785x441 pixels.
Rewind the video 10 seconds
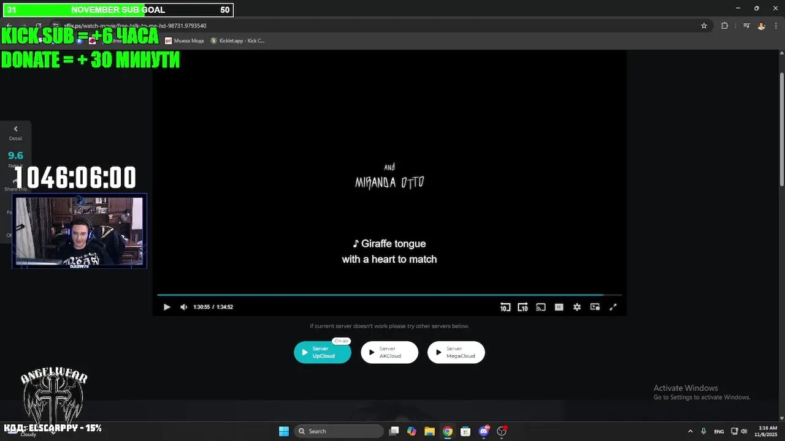505,307
